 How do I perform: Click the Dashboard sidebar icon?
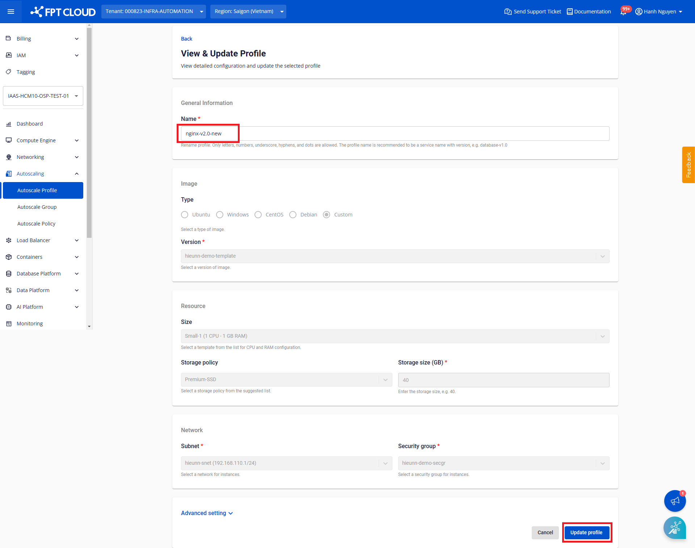(9, 124)
